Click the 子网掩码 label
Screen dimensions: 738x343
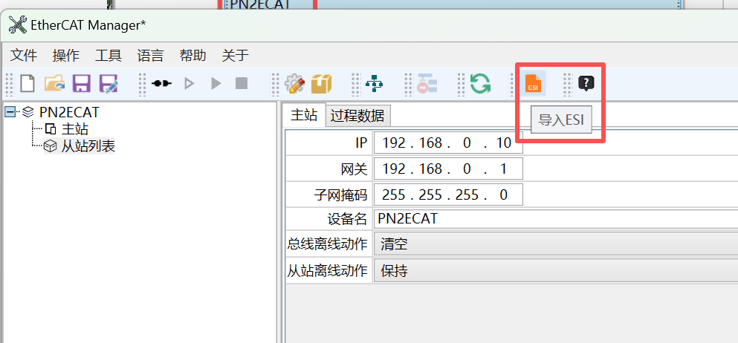(340, 195)
